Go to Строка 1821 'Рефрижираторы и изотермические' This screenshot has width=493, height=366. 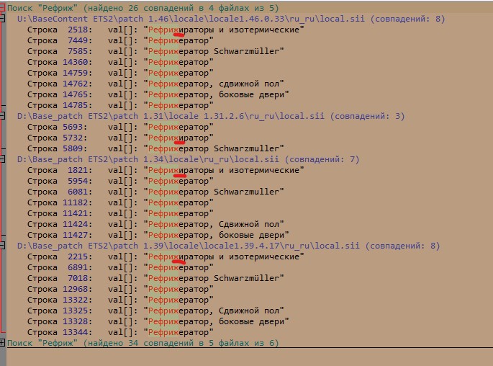[166, 170]
